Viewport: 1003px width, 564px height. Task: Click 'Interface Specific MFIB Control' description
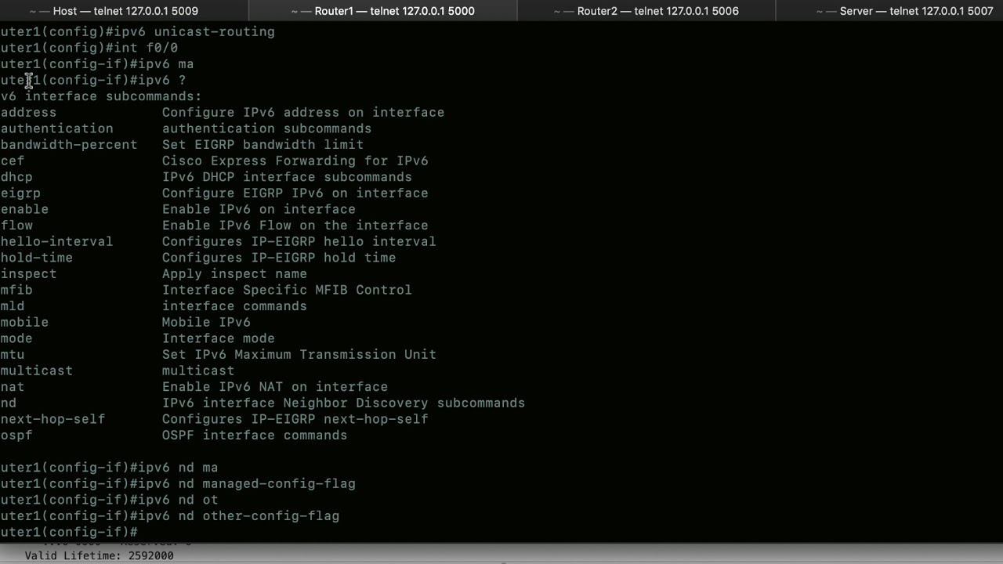pyautogui.click(x=287, y=290)
